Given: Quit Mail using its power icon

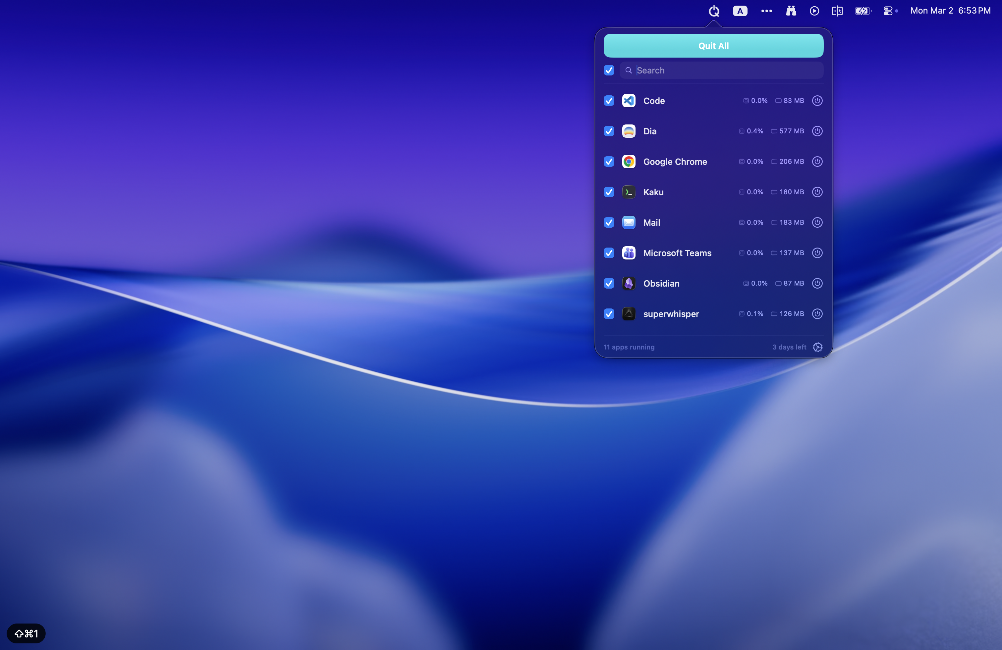Looking at the screenshot, I should click(x=817, y=222).
